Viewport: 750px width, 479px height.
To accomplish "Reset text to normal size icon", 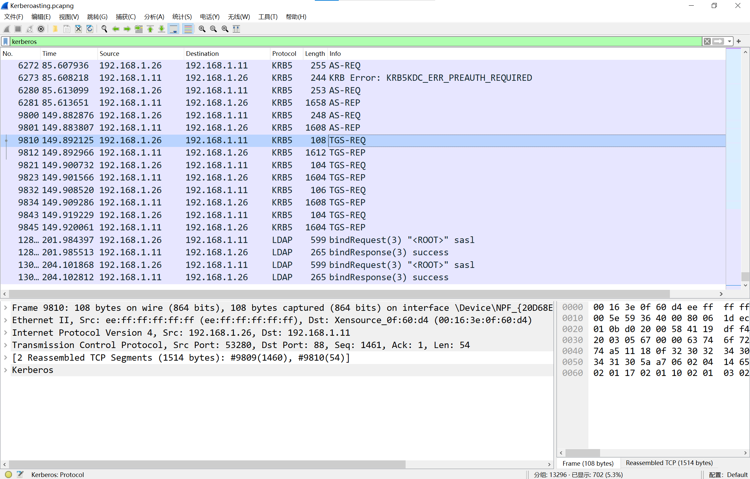I will (x=225, y=29).
